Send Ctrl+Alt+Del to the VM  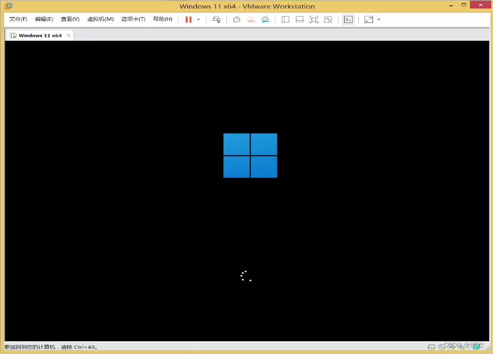216,19
